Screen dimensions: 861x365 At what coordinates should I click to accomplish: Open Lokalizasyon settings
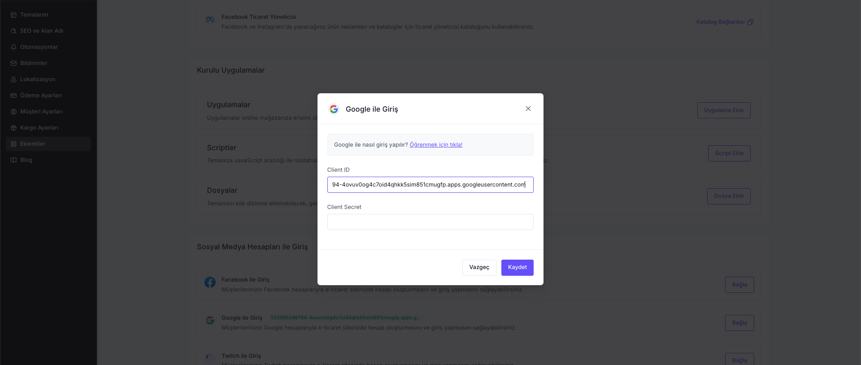(x=48, y=79)
